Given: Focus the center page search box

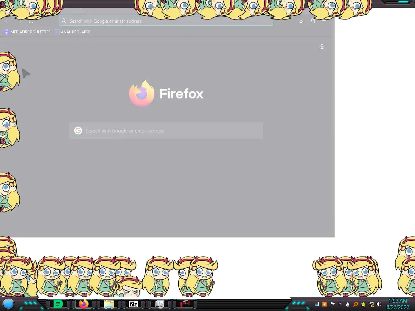Looking at the screenshot, I should click(x=166, y=131).
